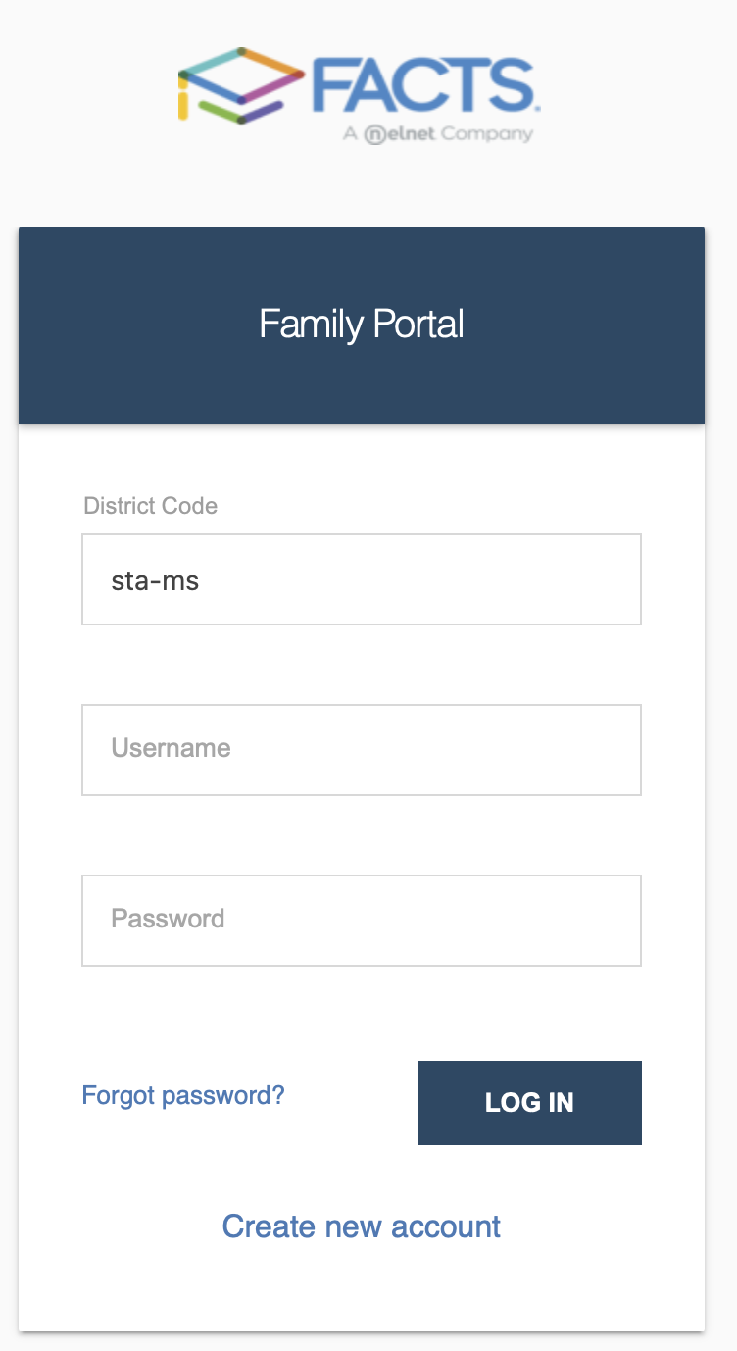Click the 'District Code' field label
Viewport: 737px width, 1351px height.
(x=151, y=506)
